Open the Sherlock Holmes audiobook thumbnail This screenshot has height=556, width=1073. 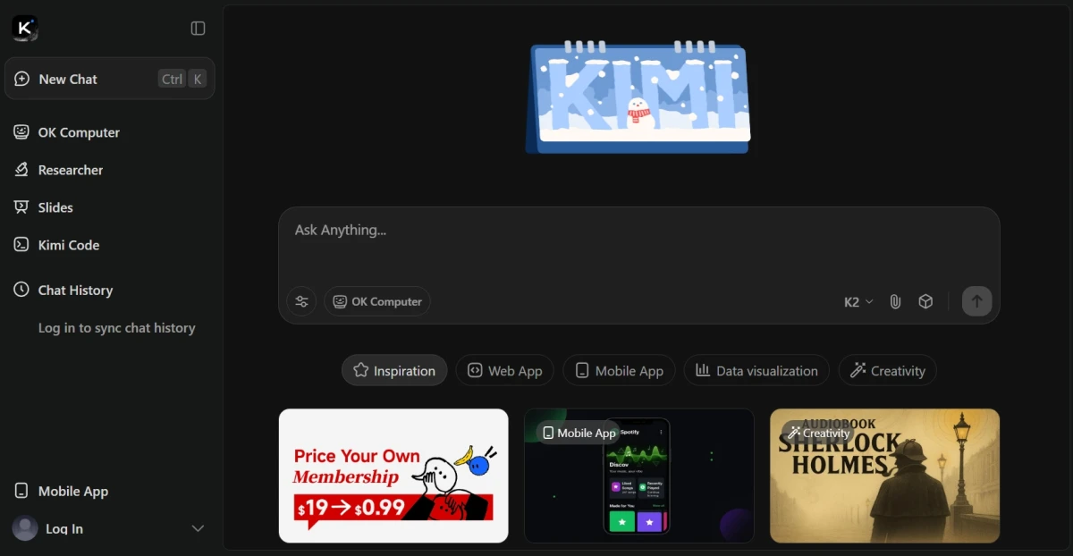click(884, 476)
